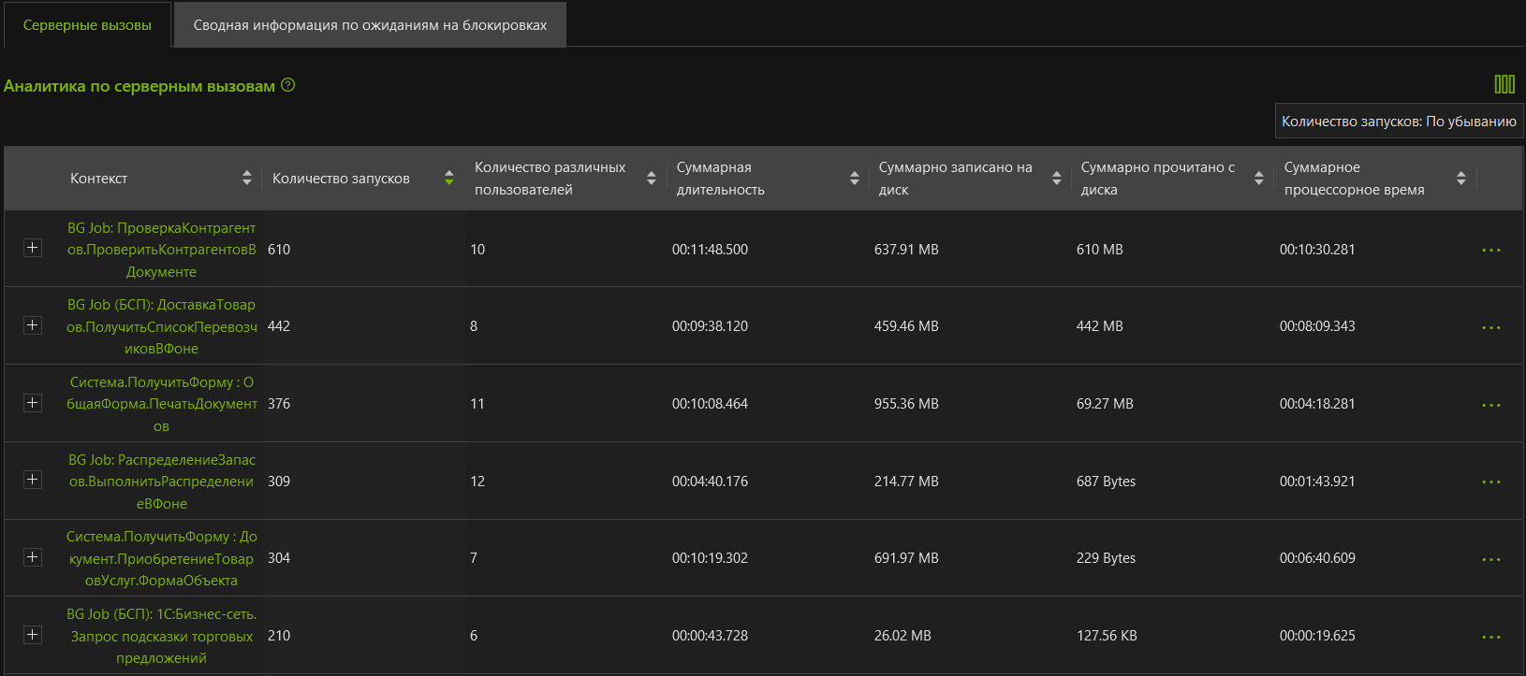Open actions menu for the 442-launches row
This screenshot has height=676, width=1526.
coord(1490,327)
